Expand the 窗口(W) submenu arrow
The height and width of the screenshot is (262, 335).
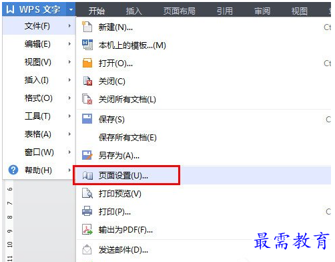[x=69, y=152]
